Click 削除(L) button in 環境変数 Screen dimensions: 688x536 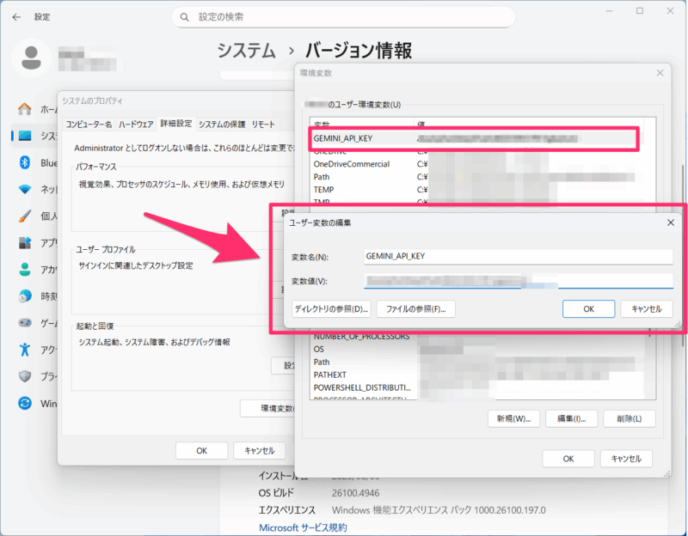630,418
